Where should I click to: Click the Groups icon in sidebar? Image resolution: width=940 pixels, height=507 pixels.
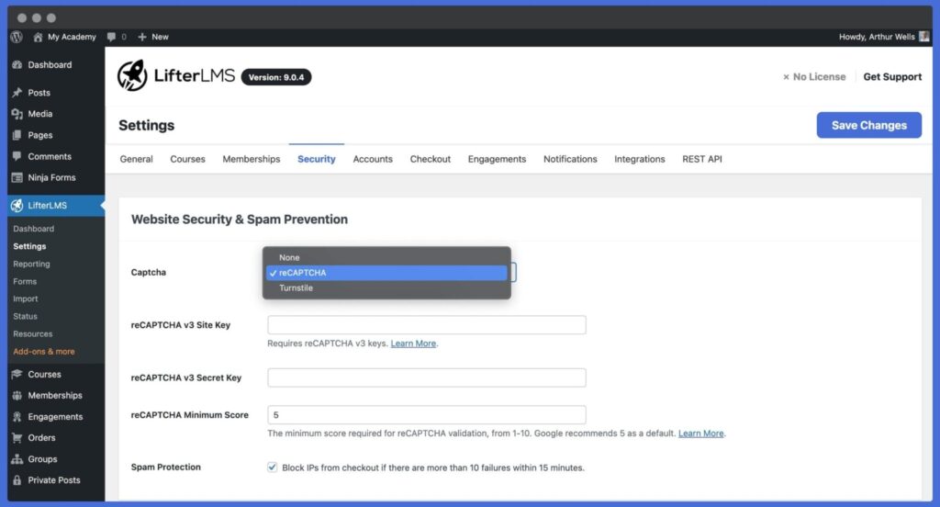point(17,459)
